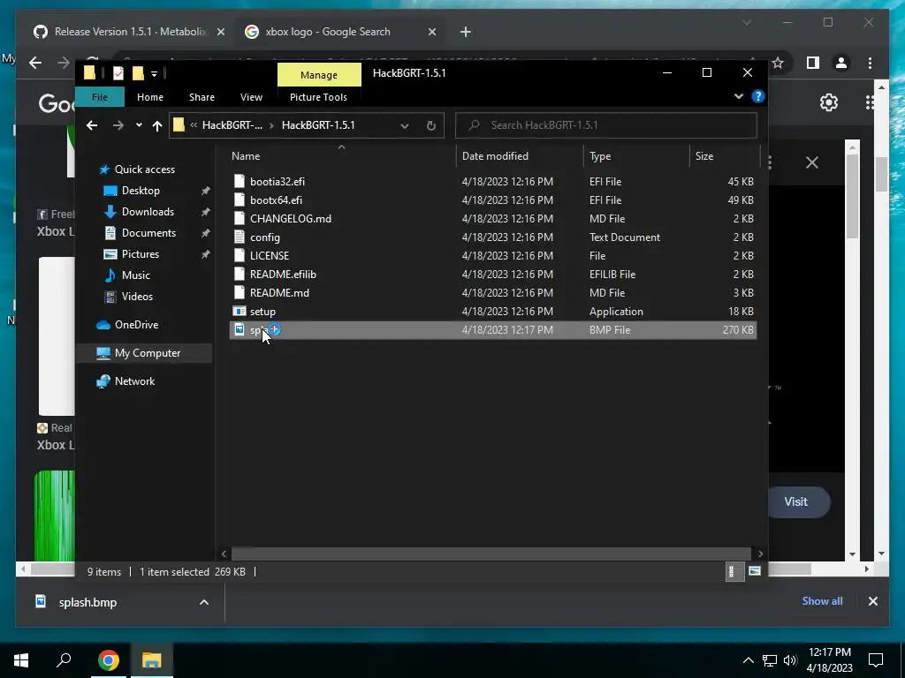Viewport: 905px width, 678px height.
Task: Open the View ribbon tab
Action: [x=251, y=97]
